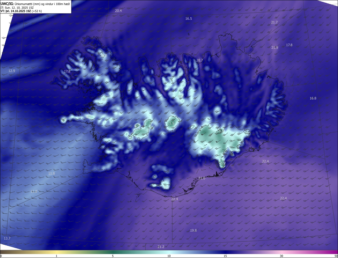Click the 20.4 value on the map
This screenshot has height=258, width=338.
coord(119,11)
